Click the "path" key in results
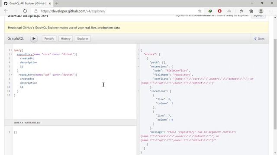277x155 pixels. pyautogui.click(x=155, y=62)
